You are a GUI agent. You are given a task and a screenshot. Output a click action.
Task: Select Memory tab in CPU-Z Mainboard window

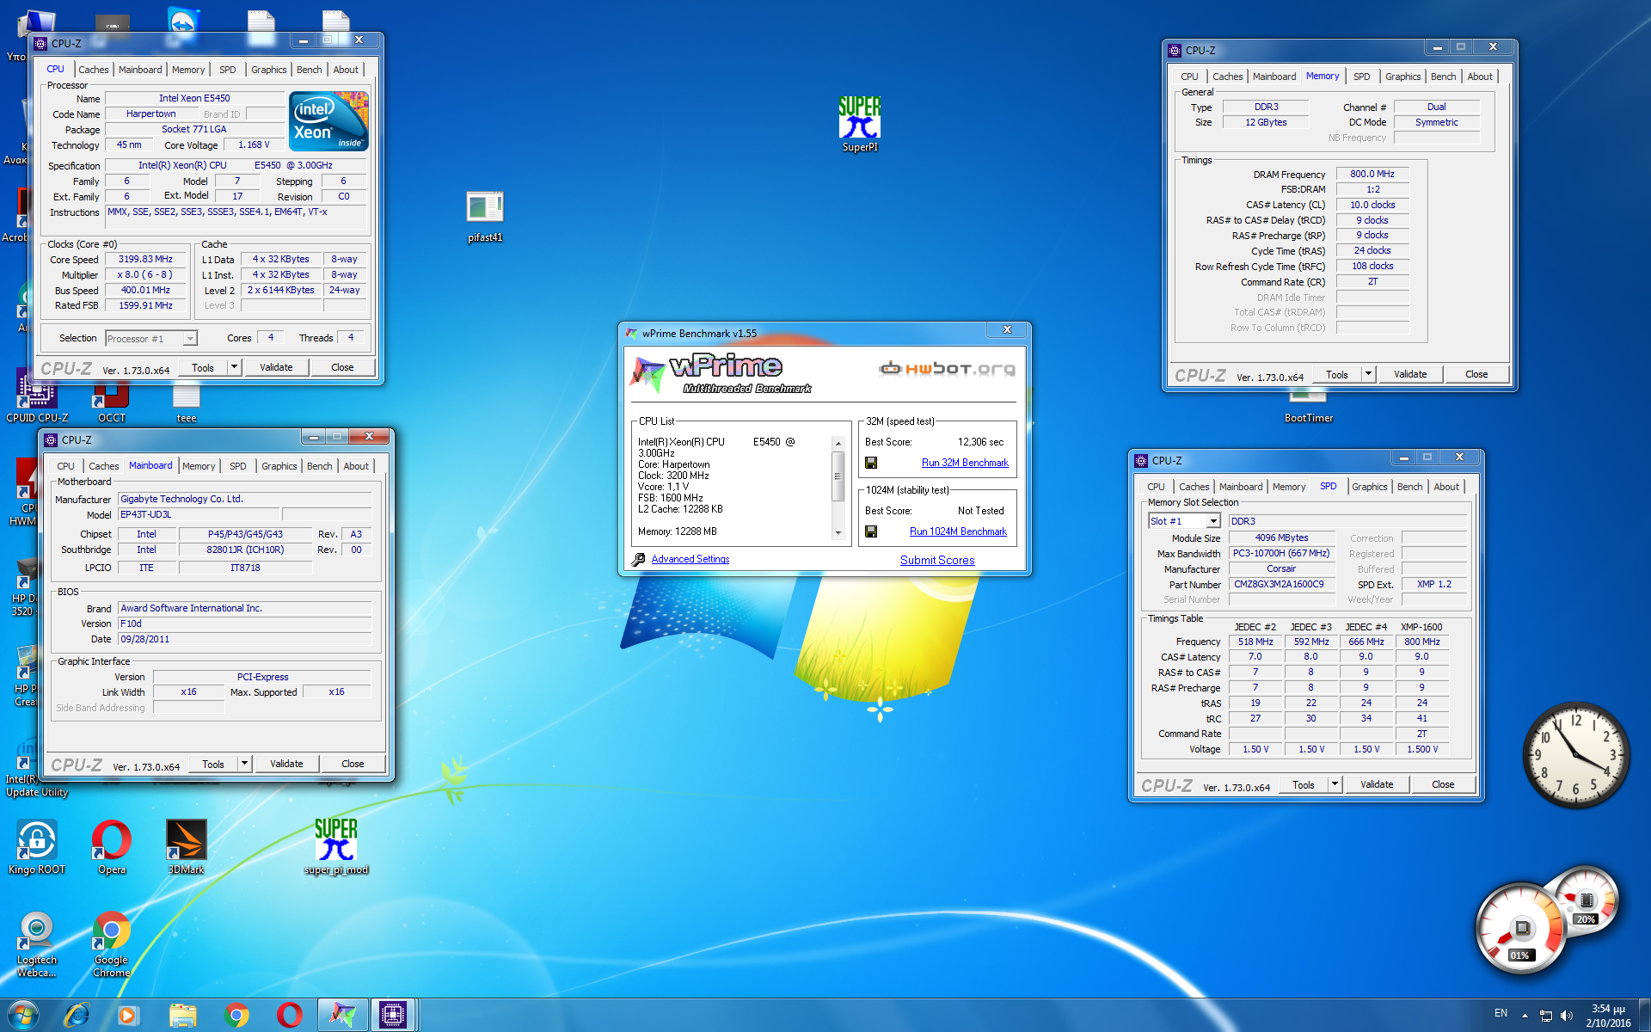(x=198, y=466)
